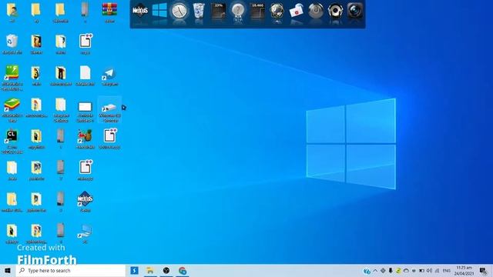Screen dimensions: 493x277
Task: Switch input language via ENG indicator
Action: click(446, 270)
